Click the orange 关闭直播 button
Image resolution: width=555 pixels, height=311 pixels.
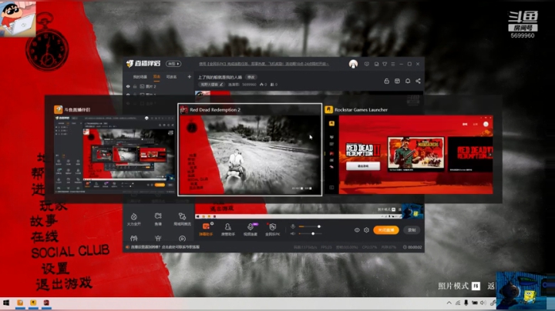pos(386,230)
